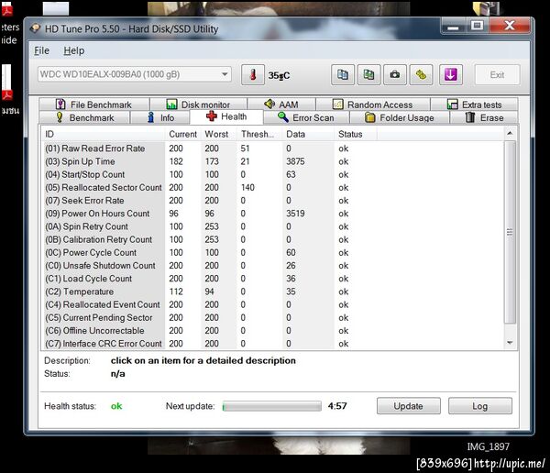Go to the Erase tab

[484, 117]
